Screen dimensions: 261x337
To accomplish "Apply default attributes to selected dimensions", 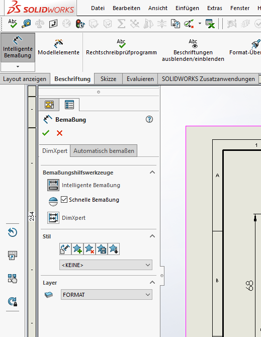I will [x=65, y=249].
